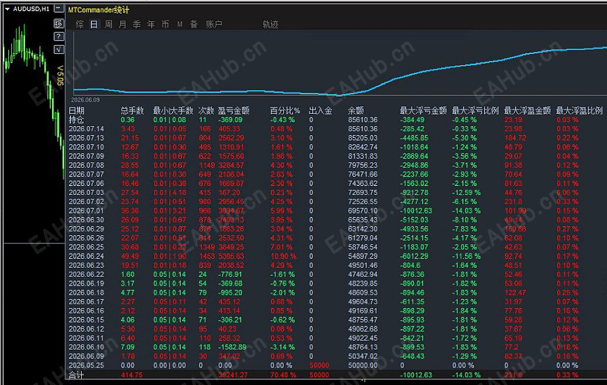Select the 2026.07.14 date row

pos(87,129)
